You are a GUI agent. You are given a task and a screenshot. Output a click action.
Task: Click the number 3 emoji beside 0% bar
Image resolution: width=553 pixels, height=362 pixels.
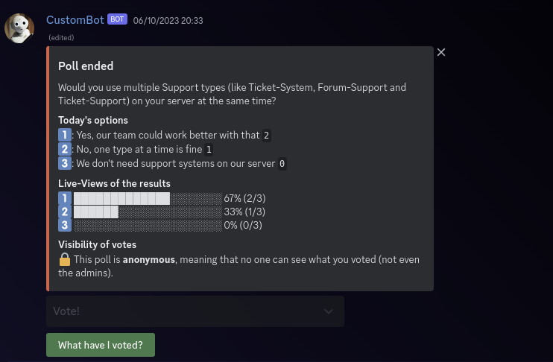point(65,225)
